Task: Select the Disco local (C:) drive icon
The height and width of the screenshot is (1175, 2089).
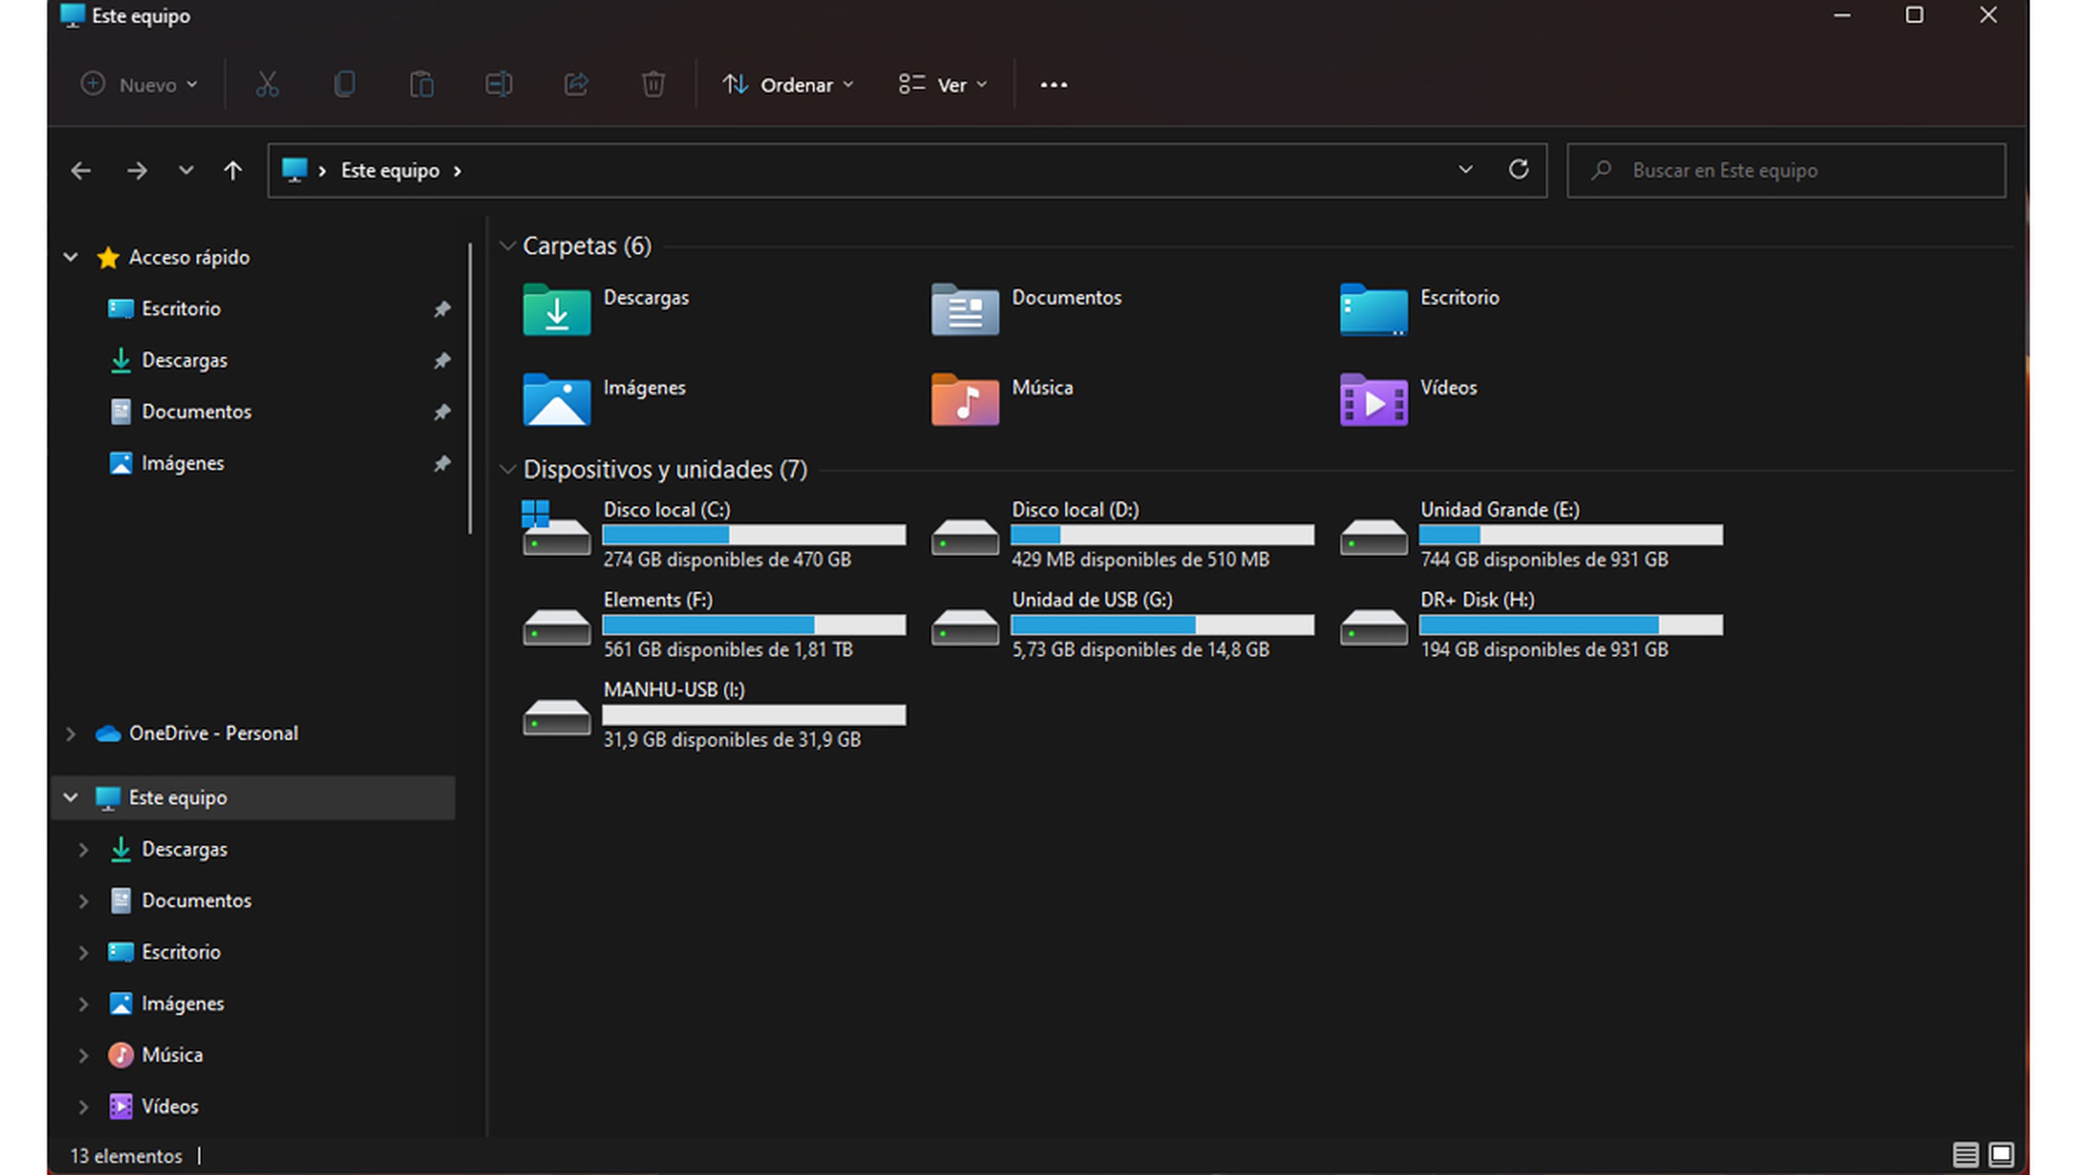Action: pyautogui.click(x=557, y=529)
